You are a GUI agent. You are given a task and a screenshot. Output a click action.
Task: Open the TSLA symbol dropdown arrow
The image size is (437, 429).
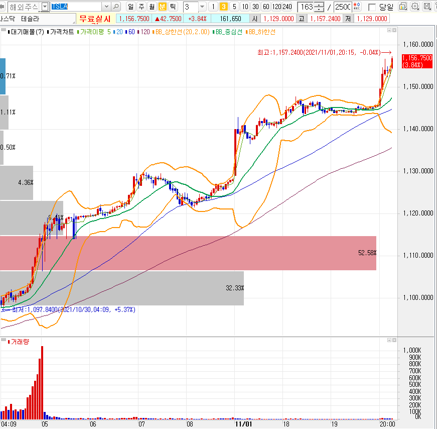pyautogui.click(x=106, y=7)
